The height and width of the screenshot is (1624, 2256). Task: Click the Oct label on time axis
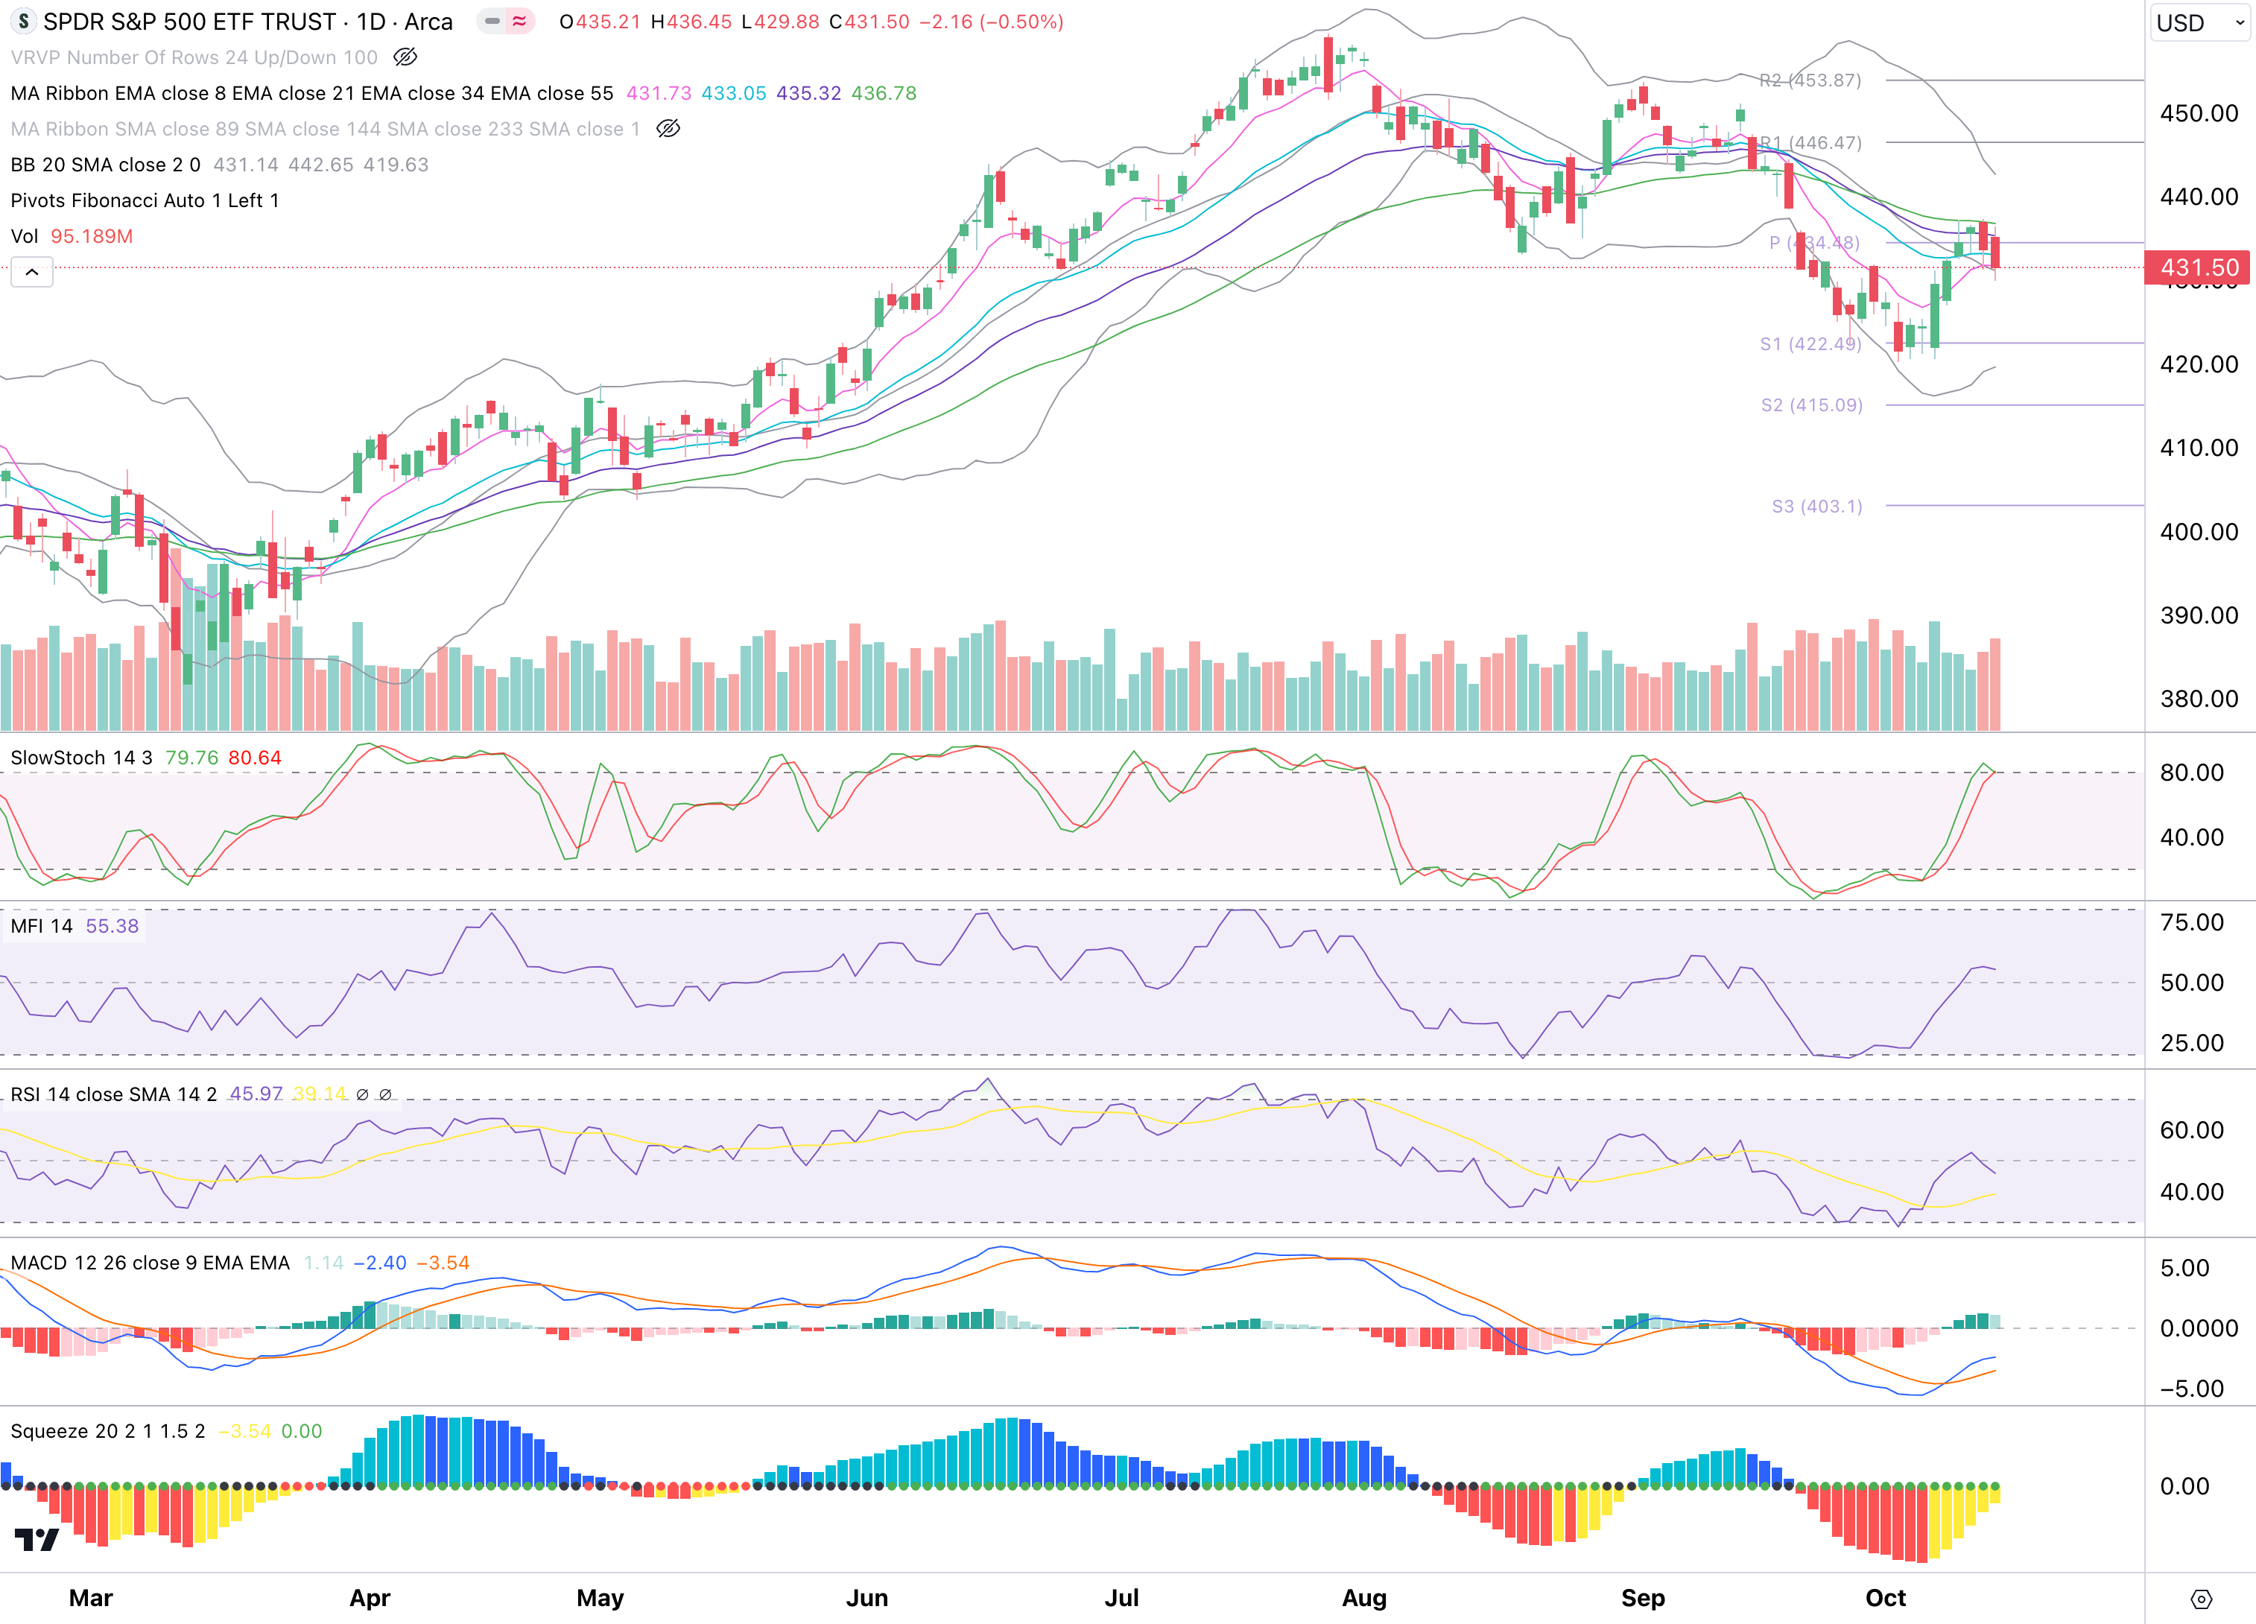pos(1885,1598)
